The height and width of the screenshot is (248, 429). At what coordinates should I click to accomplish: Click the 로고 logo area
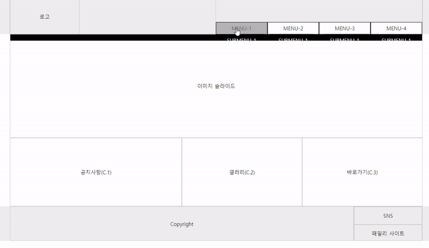45,17
